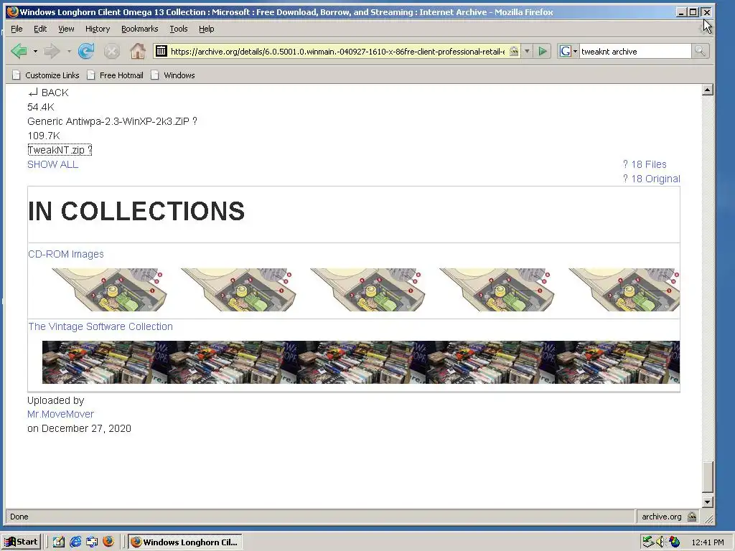This screenshot has width=735, height=551.
Task: Open the 18 Files link
Action: [x=645, y=164]
